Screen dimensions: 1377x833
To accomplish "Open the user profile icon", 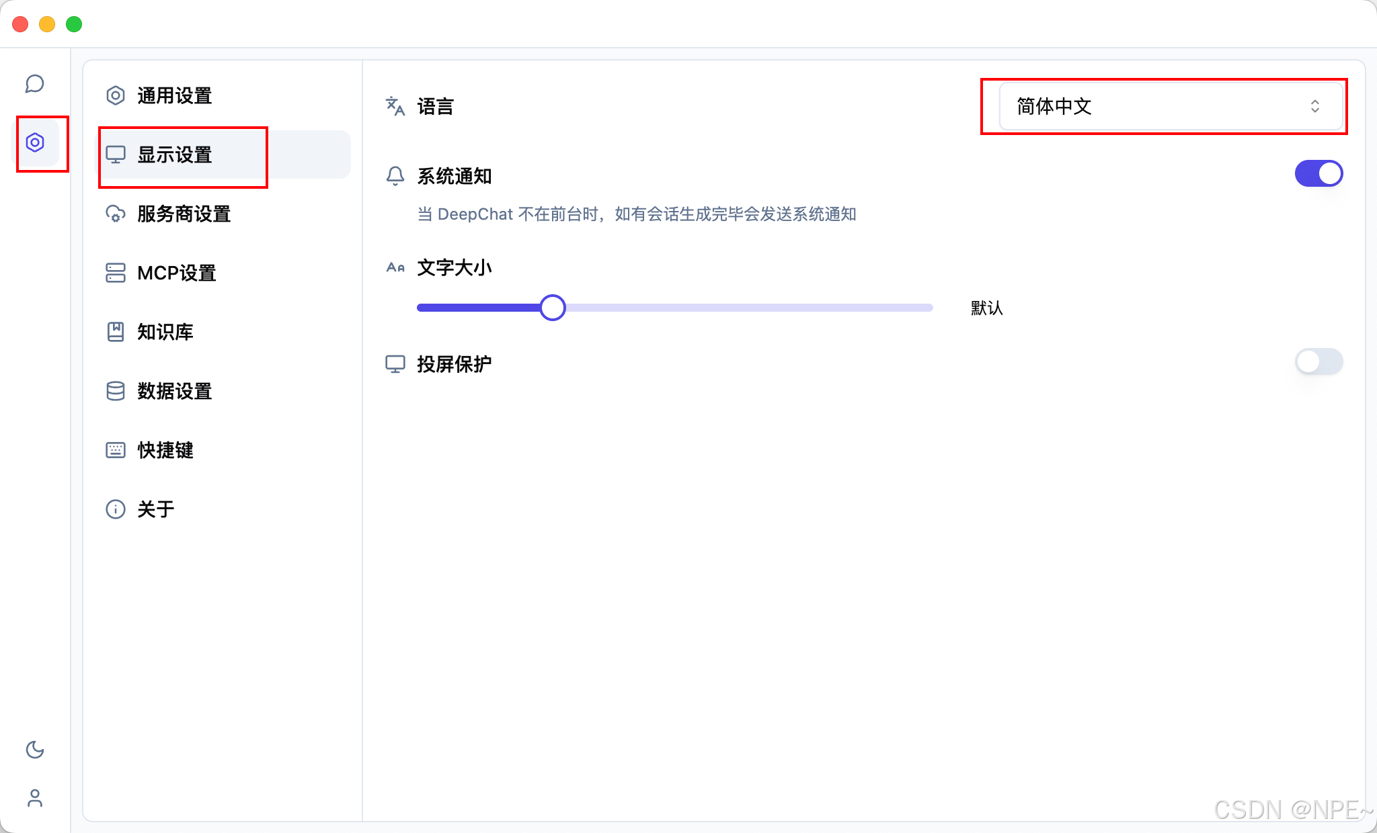I will pyautogui.click(x=35, y=798).
